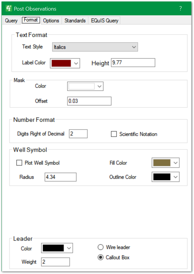
Task: Choose the Callout Box radio option
Action: (x=101, y=257)
